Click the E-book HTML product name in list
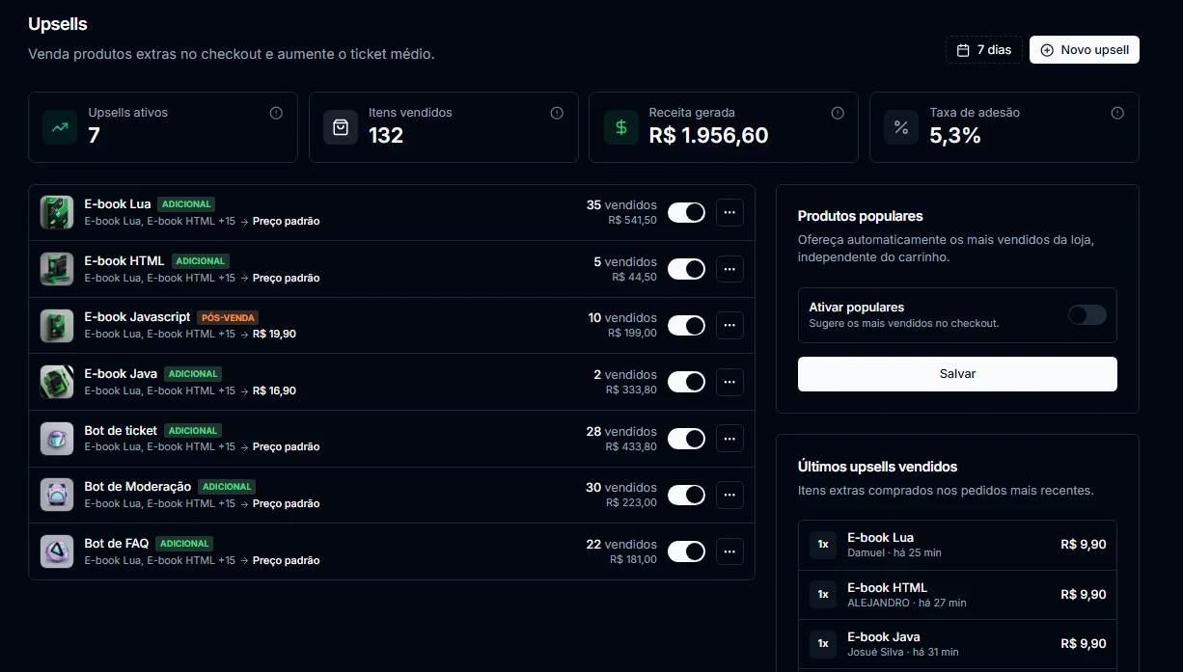1183x672 pixels. point(124,260)
